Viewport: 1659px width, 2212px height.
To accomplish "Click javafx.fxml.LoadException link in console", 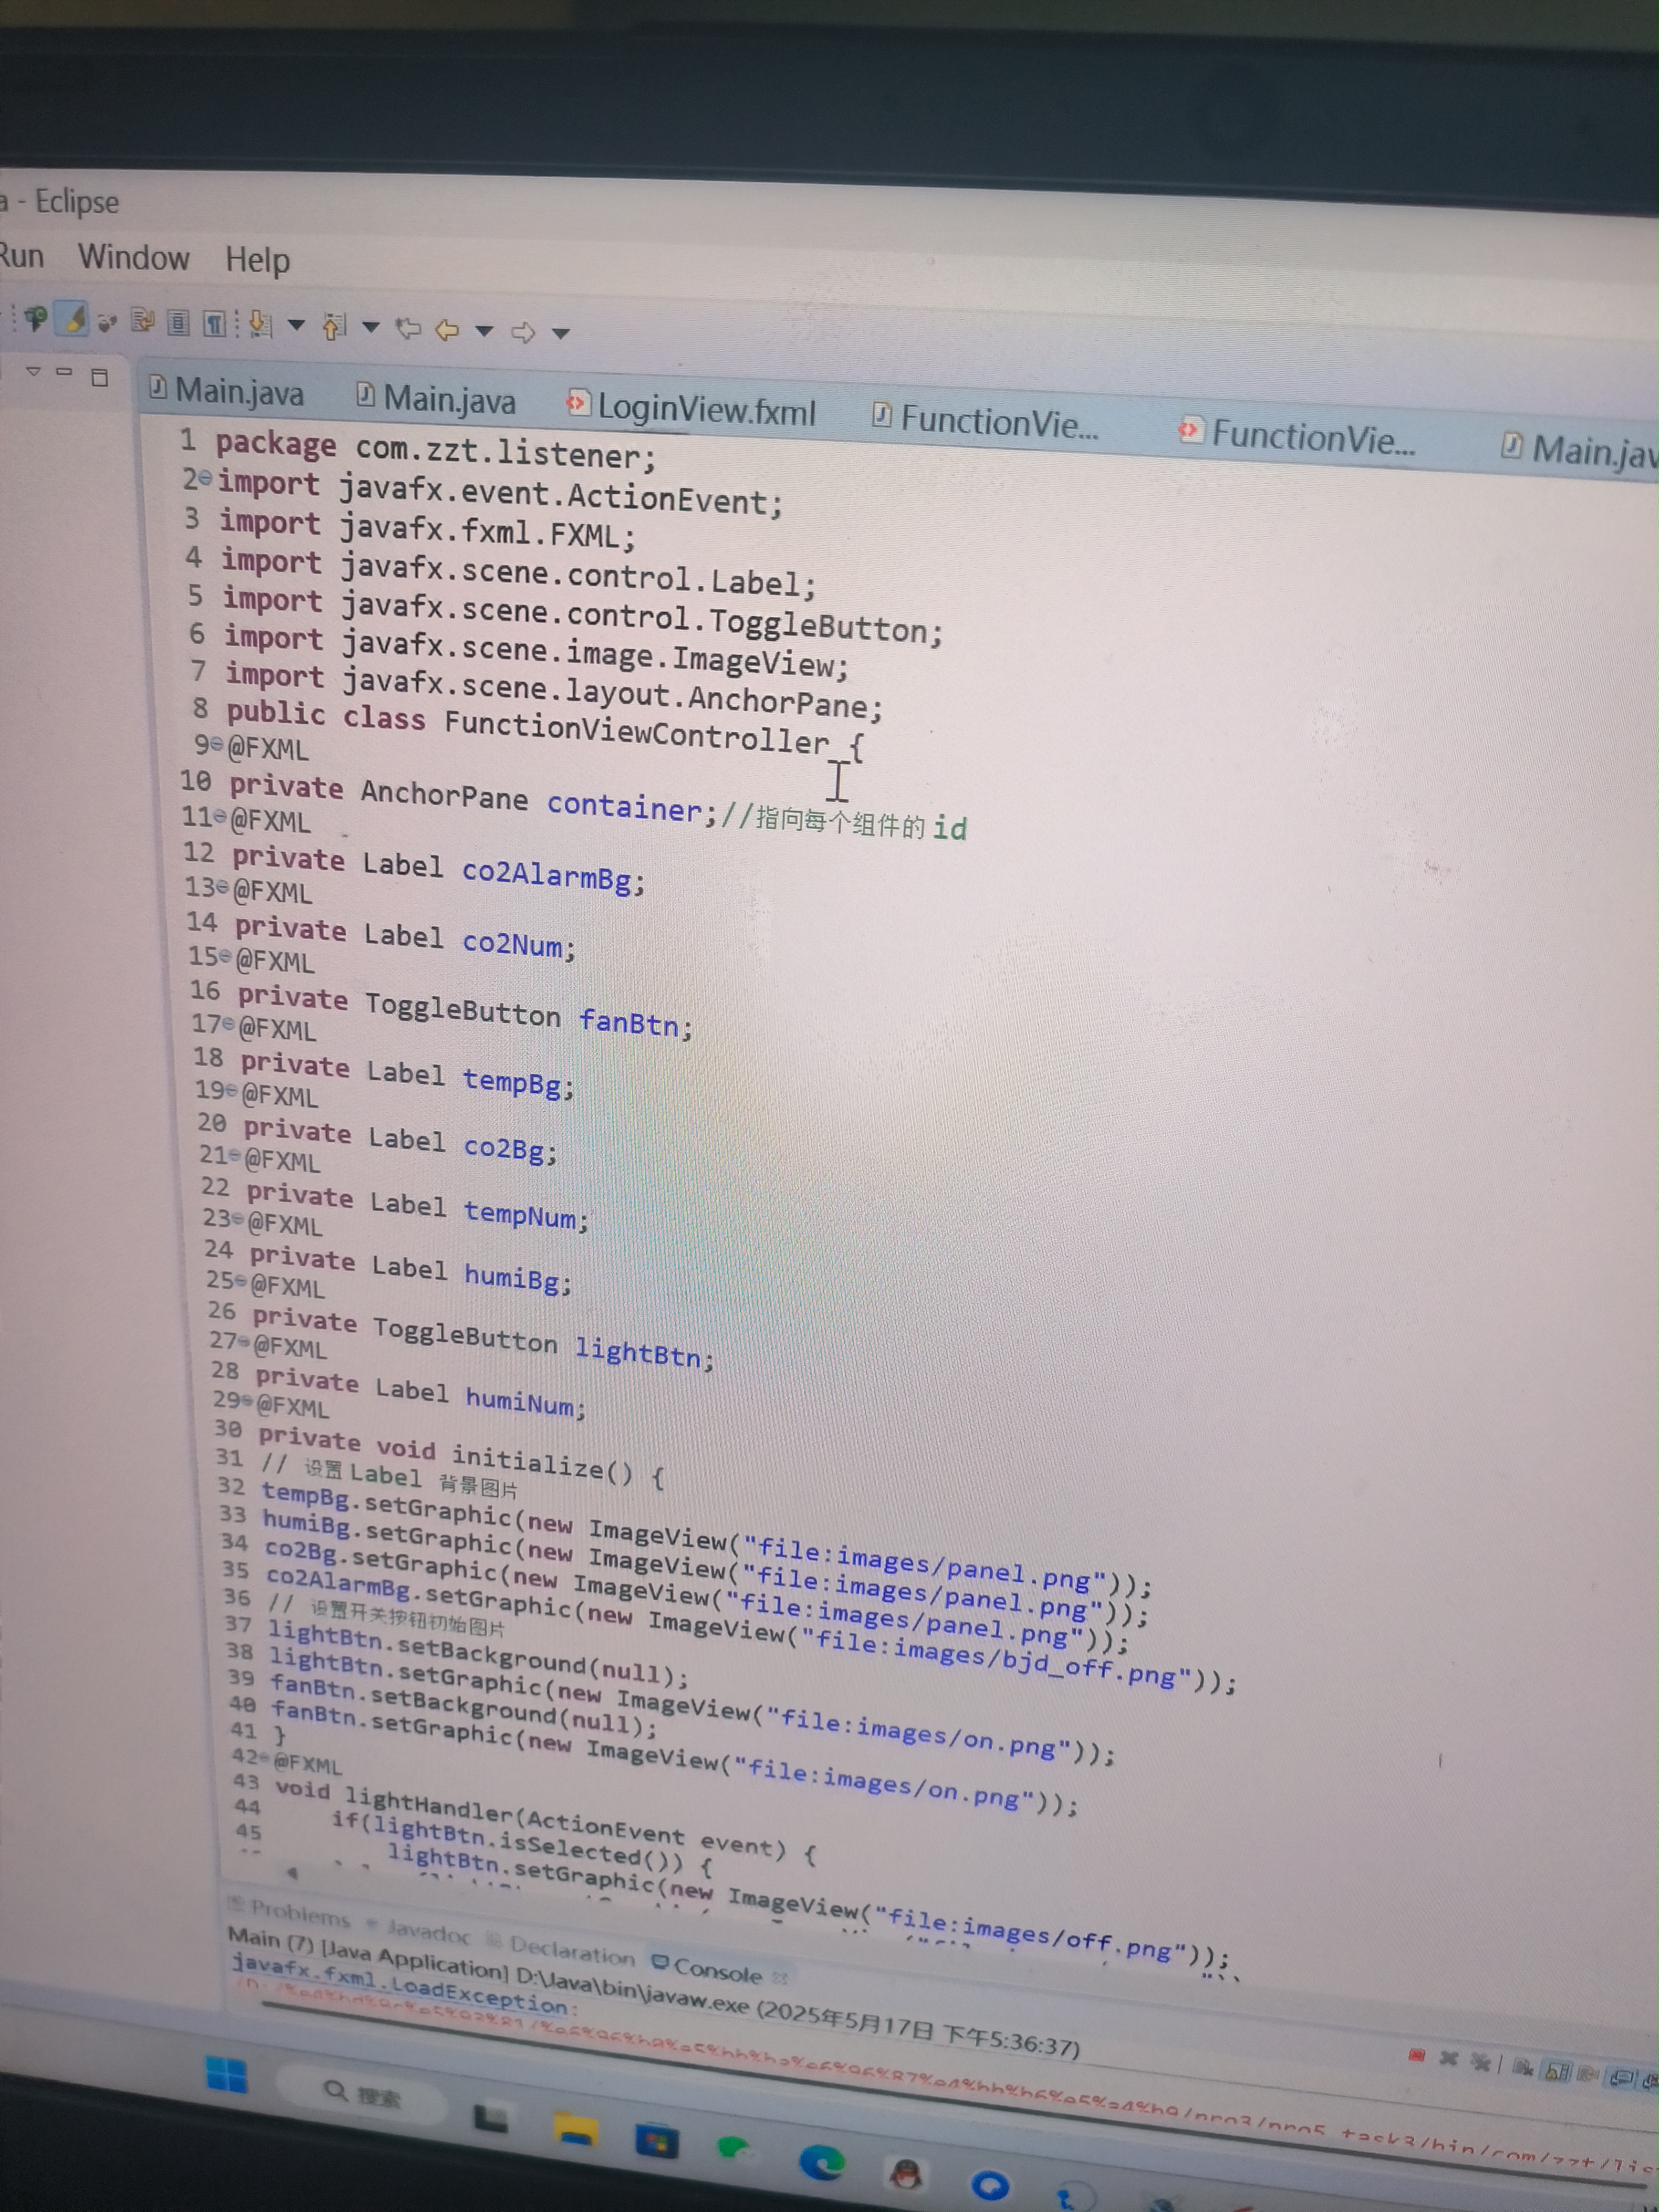I will click(400, 1986).
